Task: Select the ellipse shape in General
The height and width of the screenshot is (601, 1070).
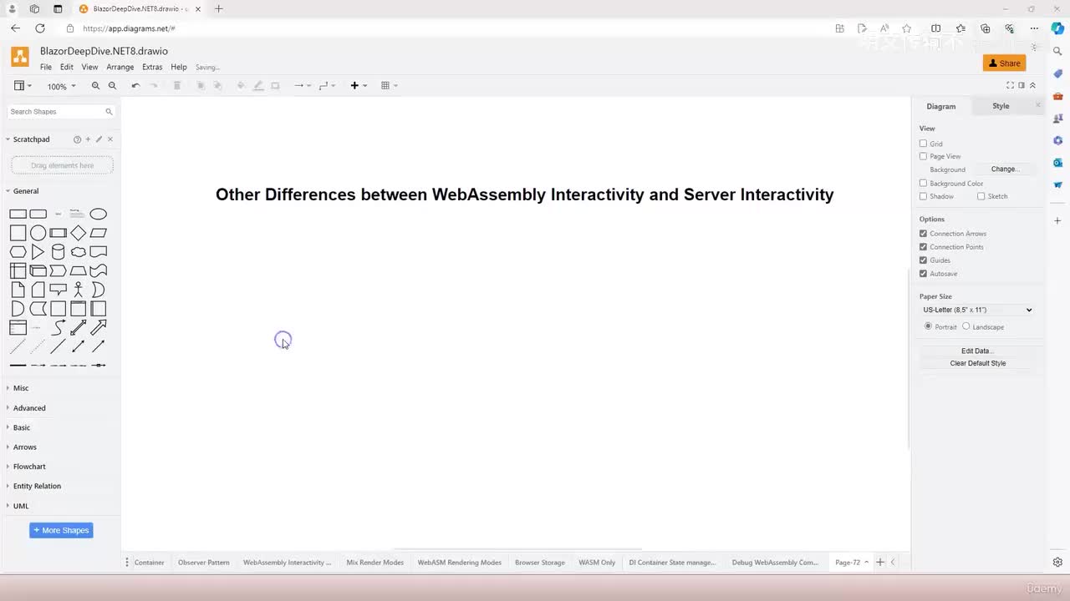Action: pyautogui.click(x=98, y=214)
